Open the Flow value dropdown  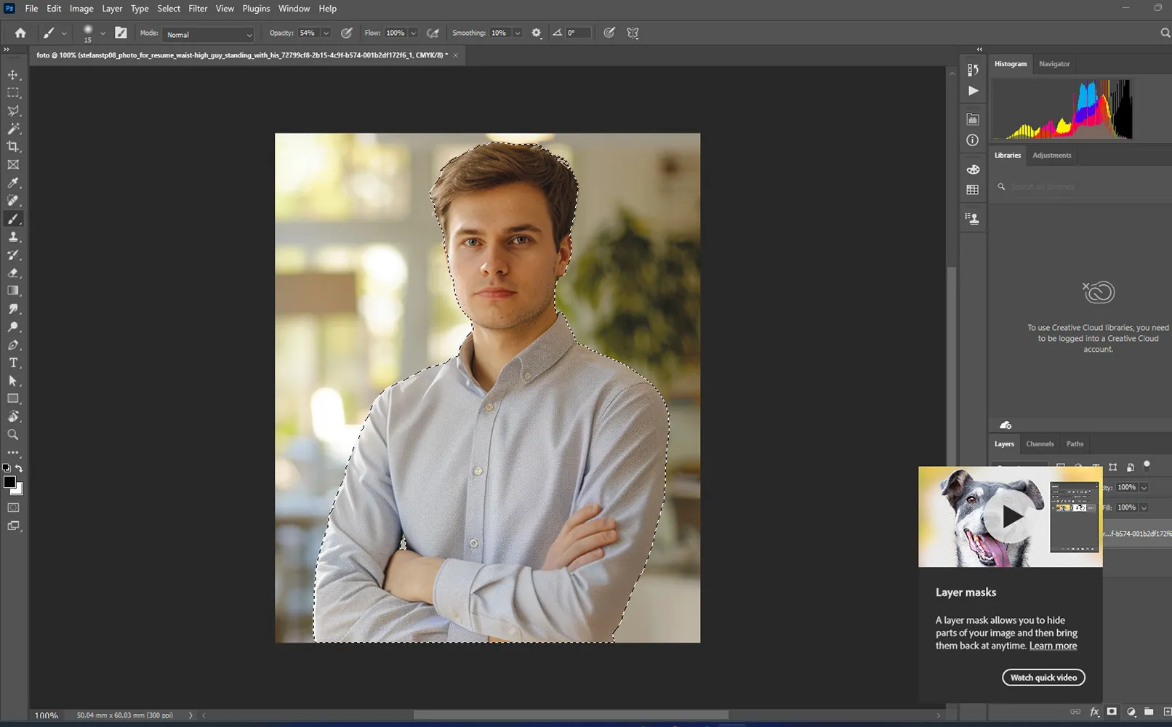click(x=413, y=33)
